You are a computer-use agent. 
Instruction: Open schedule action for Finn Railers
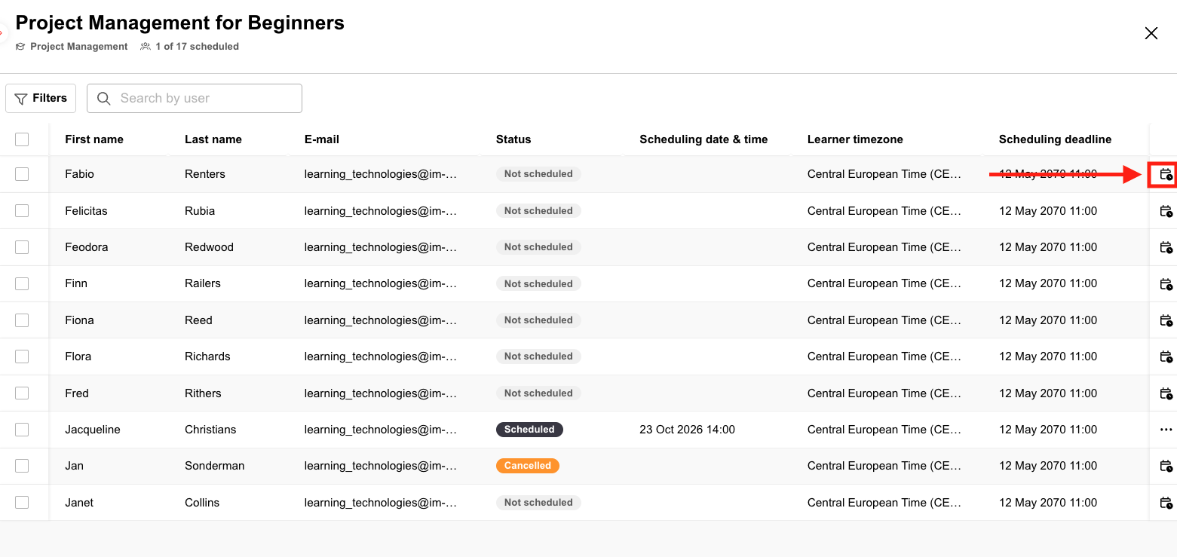click(1166, 284)
